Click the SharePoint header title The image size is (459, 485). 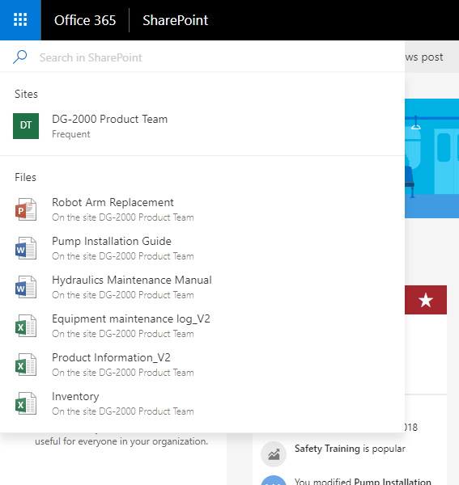pos(176,20)
